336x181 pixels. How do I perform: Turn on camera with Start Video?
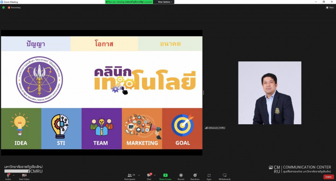click(24, 175)
